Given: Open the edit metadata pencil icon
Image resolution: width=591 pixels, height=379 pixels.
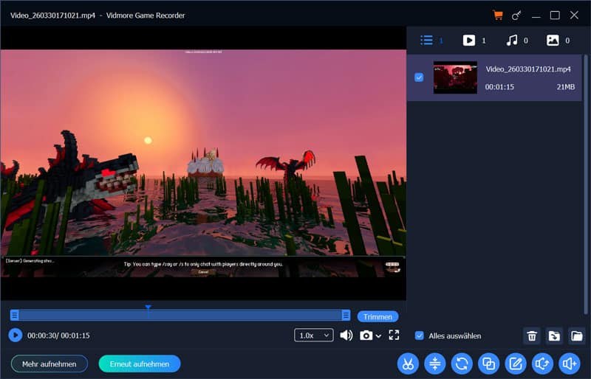Looking at the screenshot, I should (515, 363).
